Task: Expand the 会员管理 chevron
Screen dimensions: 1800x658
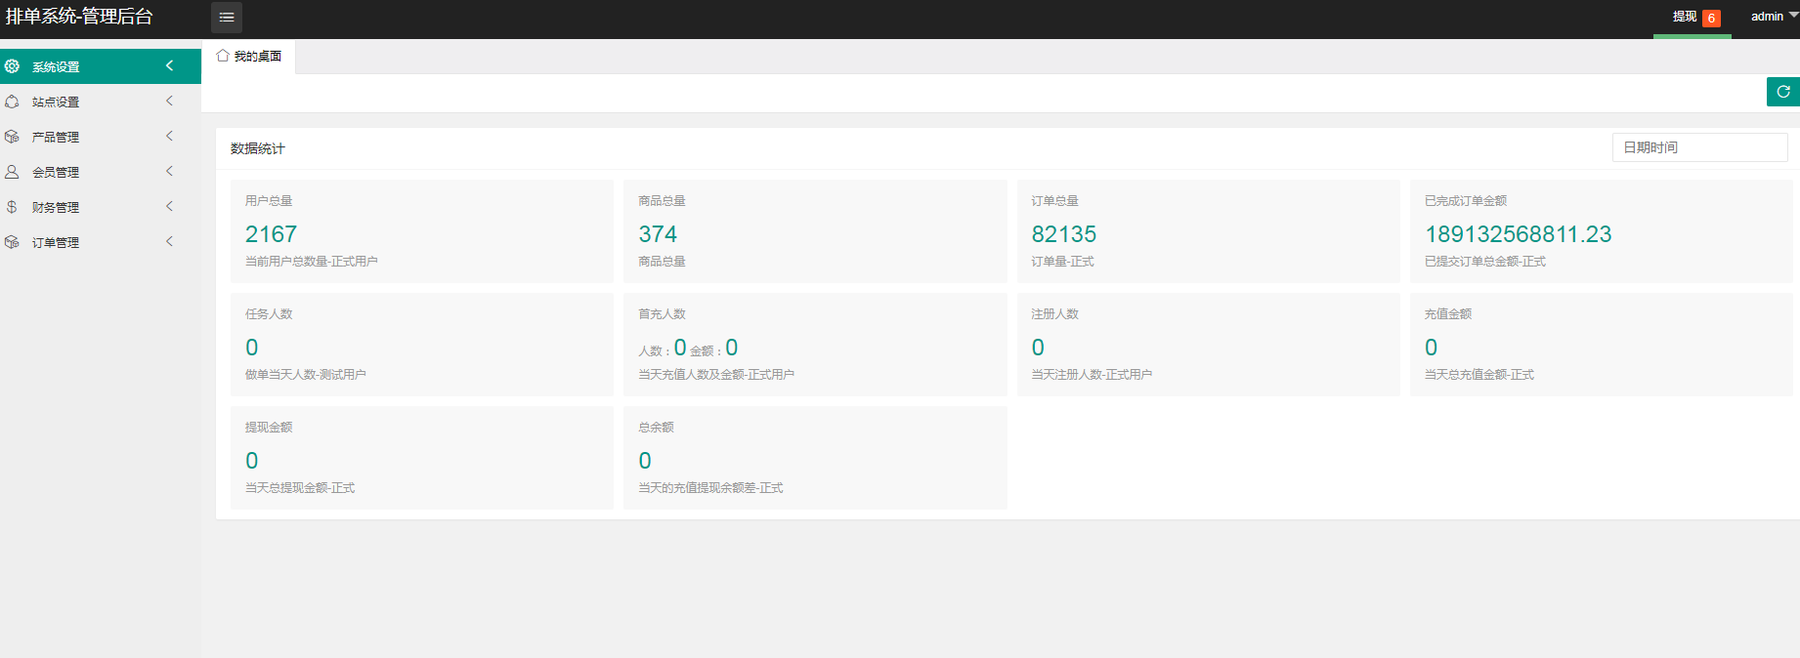Action: (x=169, y=171)
